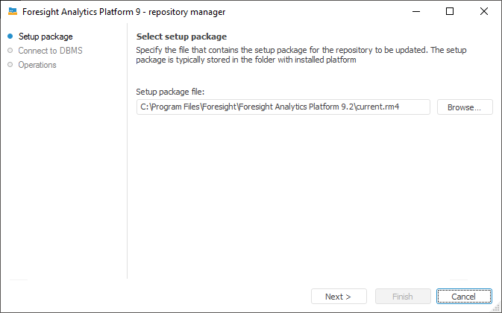Focus the setup package file path field
Viewport: 502px width, 313px height.
pos(283,107)
